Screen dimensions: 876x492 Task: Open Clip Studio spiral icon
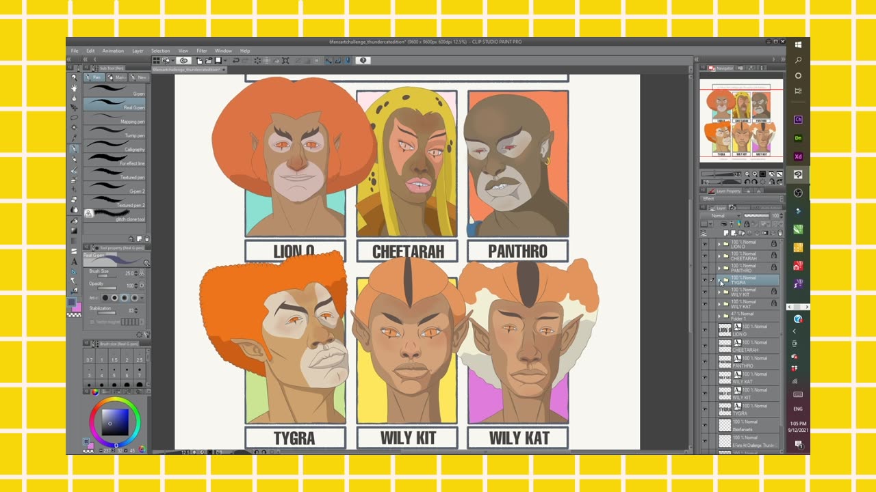pos(183,60)
